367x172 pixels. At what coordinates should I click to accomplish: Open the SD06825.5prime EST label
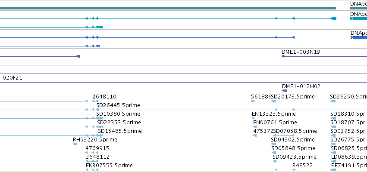point(349,148)
